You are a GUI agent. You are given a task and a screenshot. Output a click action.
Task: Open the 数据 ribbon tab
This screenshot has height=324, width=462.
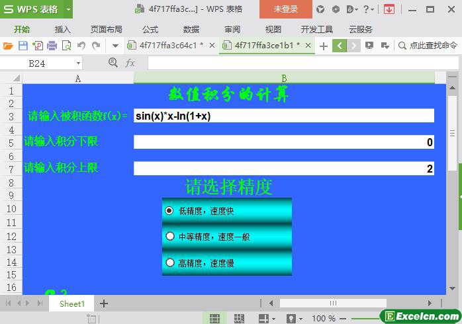(191, 30)
